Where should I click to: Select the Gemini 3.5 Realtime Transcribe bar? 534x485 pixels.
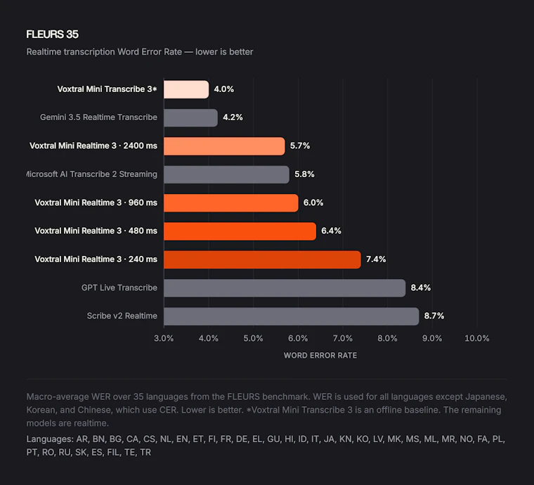click(x=190, y=118)
